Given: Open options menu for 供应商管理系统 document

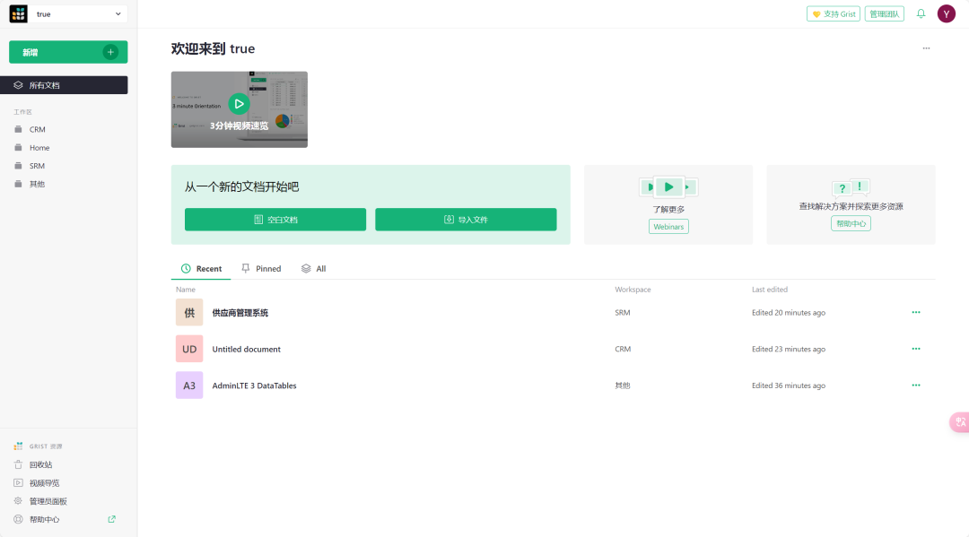Looking at the screenshot, I should point(915,312).
